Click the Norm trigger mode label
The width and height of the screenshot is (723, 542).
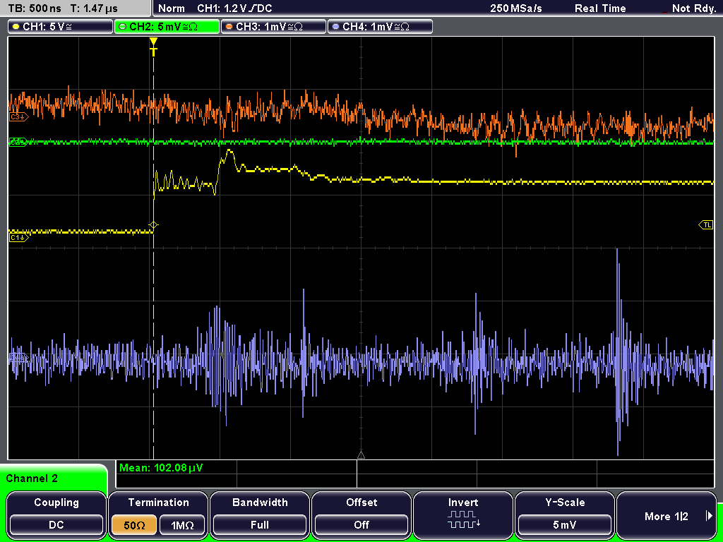click(x=171, y=8)
